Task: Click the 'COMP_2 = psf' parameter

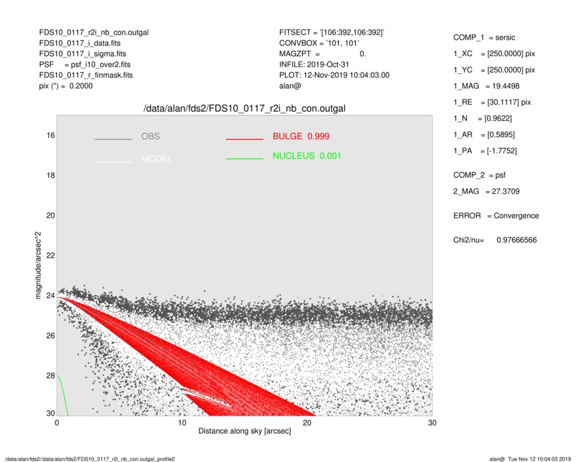Action: tap(479, 176)
